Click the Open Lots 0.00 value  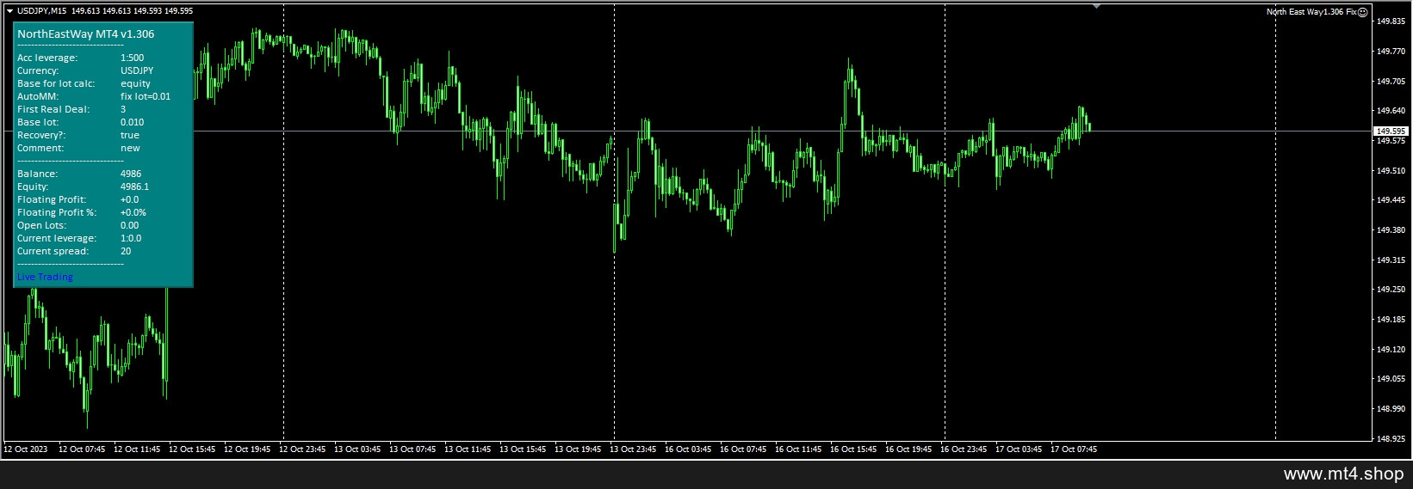pyautogui.click(x=130, y=225)
